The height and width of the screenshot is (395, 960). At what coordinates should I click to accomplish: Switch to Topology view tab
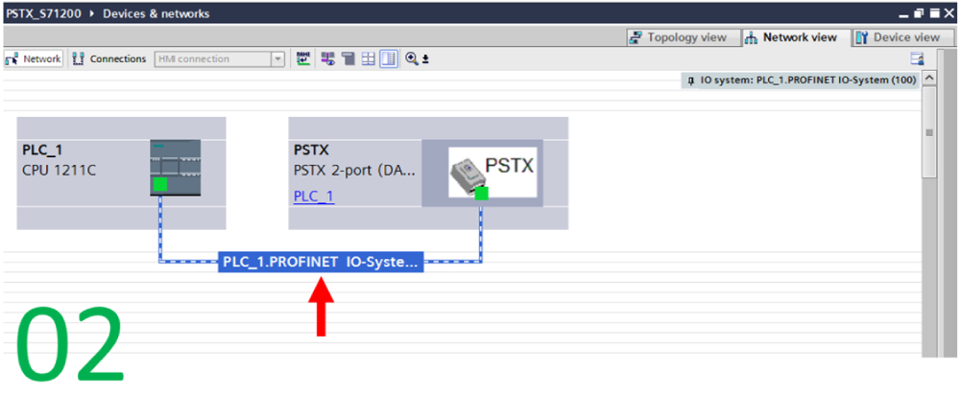(684, 37)
